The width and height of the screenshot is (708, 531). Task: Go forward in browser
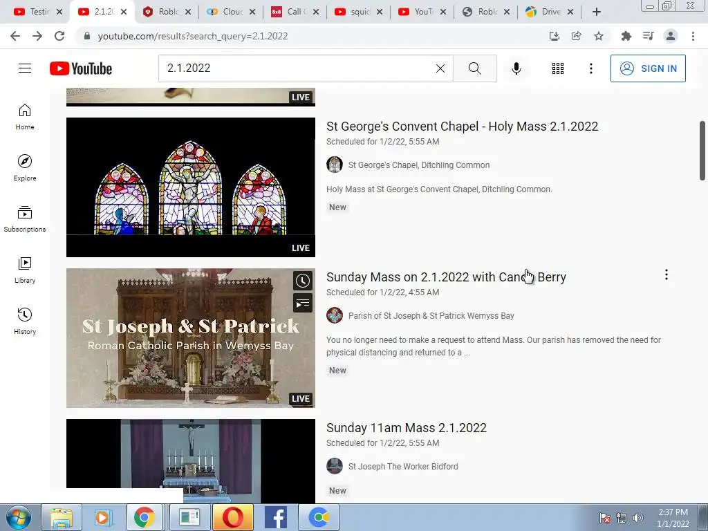tap(37, 36)
